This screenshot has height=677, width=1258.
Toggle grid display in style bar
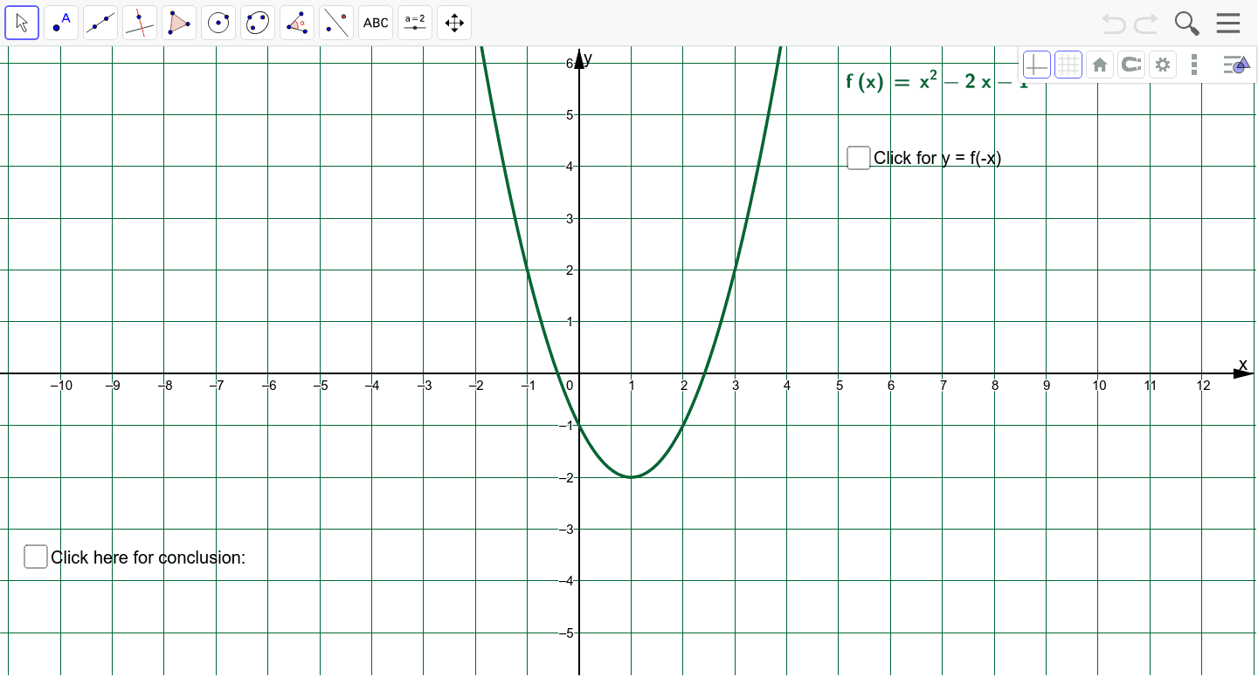click(1068, 65)
